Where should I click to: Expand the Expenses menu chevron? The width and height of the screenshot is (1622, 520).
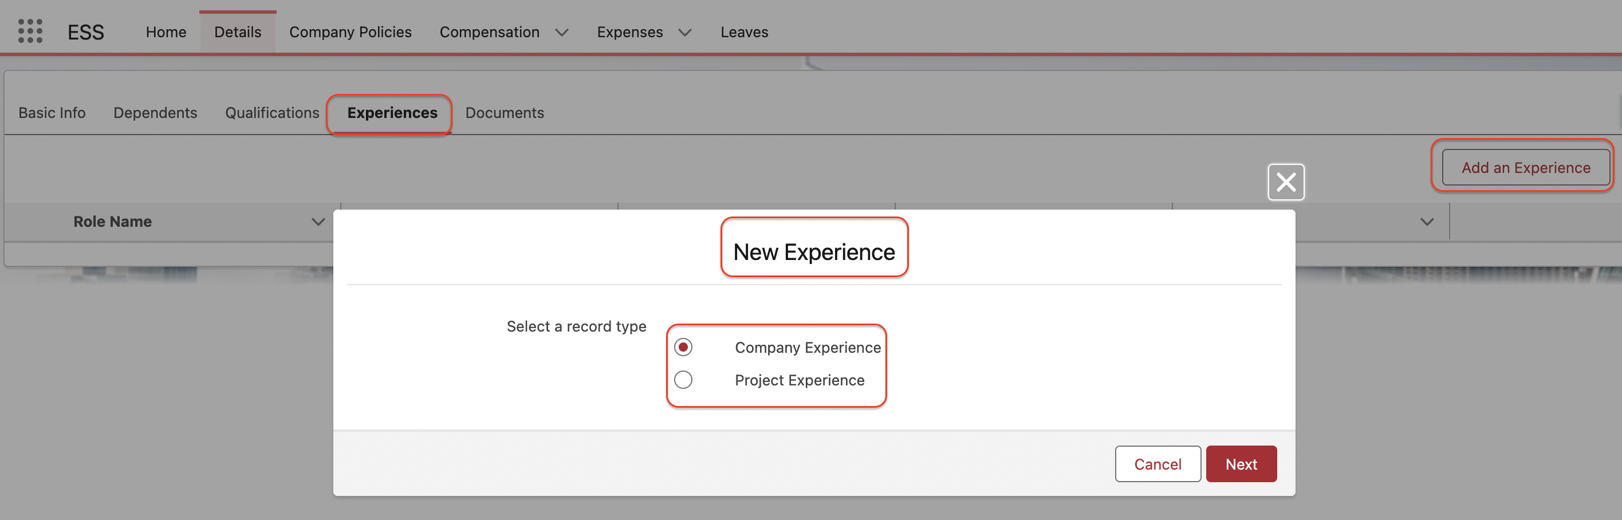[685, 32]
